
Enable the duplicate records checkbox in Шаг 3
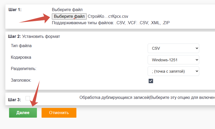click(28, 98)
